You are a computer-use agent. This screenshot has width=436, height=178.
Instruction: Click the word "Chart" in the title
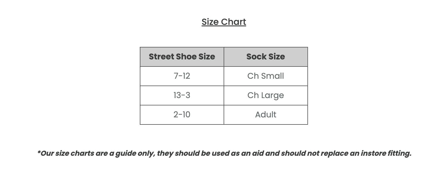pyautogui.click(x=234, y=22)
